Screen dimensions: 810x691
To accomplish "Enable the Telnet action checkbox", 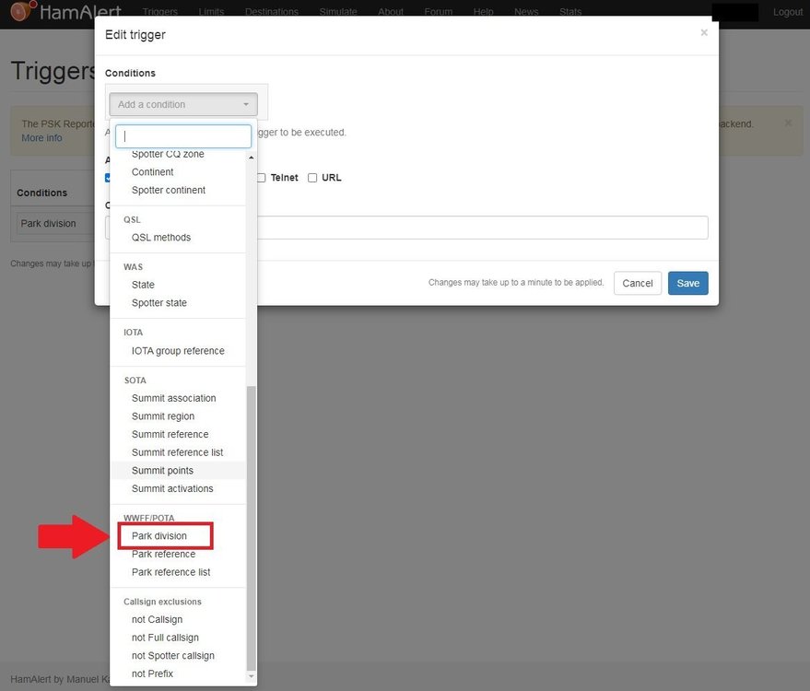I will (262, 178).
